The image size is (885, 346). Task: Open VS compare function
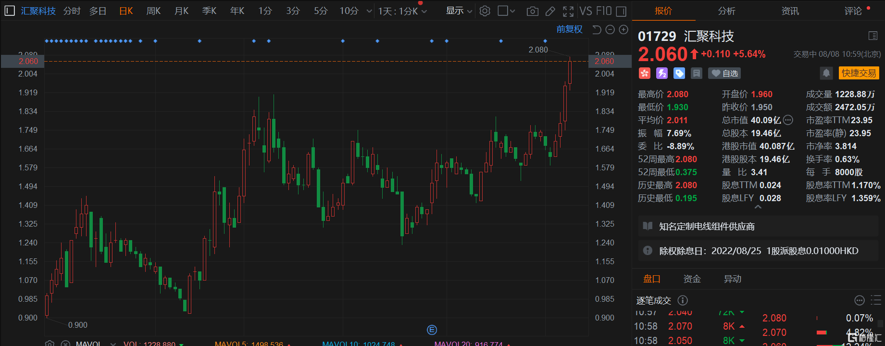click(x=586, y=11)
